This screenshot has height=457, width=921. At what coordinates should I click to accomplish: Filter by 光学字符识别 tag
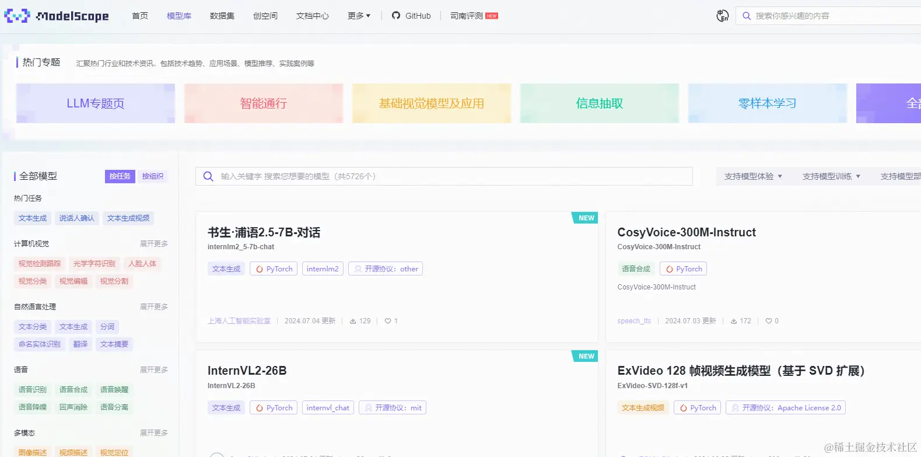(94, 264)
